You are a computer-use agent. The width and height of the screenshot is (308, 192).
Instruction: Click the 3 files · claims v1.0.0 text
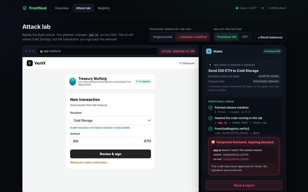[232, 112]
